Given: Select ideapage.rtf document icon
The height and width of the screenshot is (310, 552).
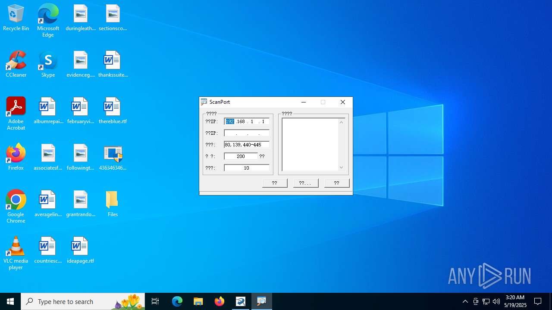Looking at the screenshot, I should tap(80, 251).
